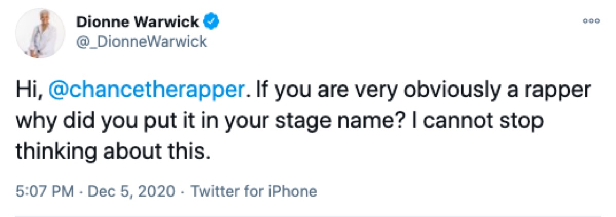Screen dimensions: 616x217
Task: Open the tweet's more options menu
Action: click(x=591, y=21)
